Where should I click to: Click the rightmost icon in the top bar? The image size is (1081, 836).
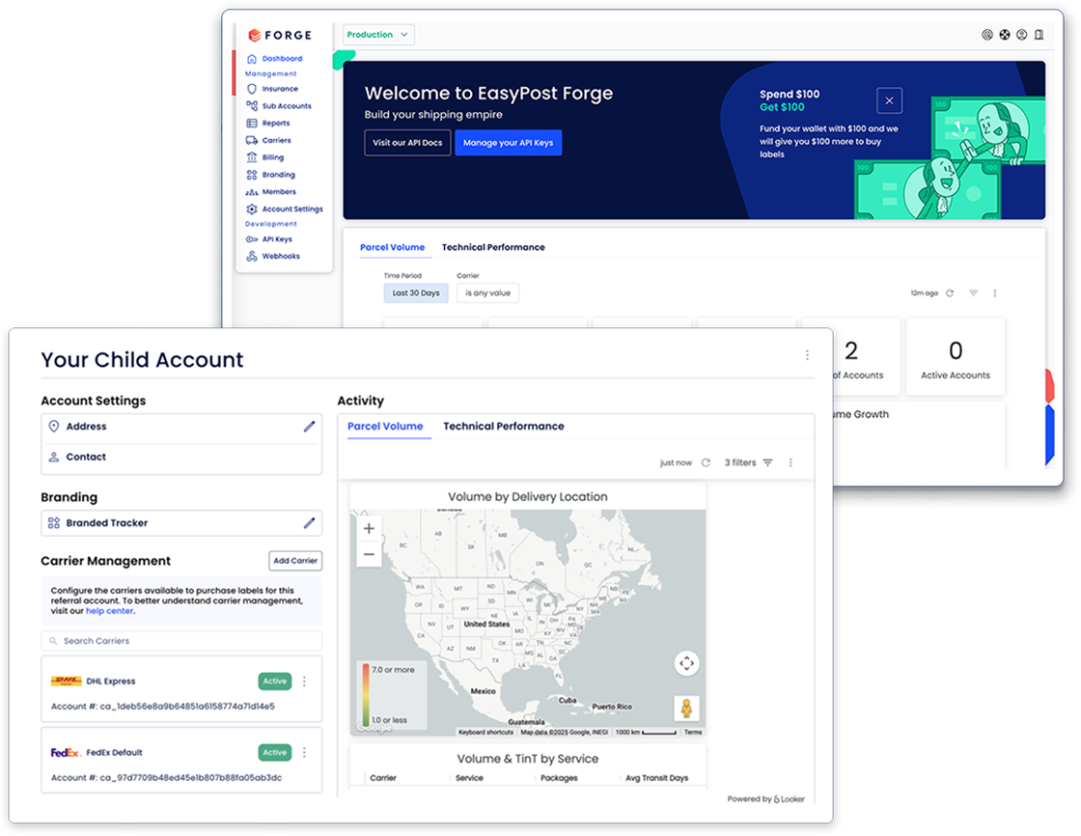(1039, 35)
